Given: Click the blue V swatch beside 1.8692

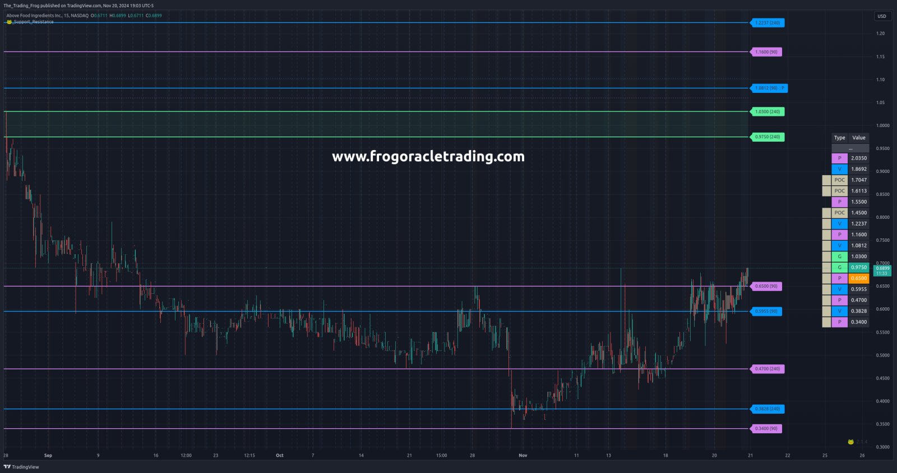Looking at the screenshot, I should 839,169.
